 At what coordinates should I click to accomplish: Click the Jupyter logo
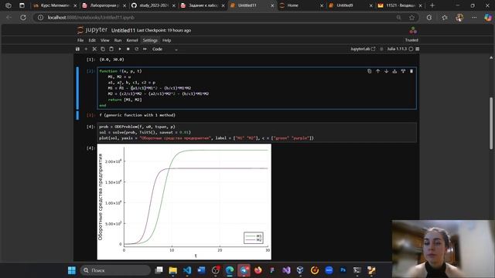click(x=92, y=30)
